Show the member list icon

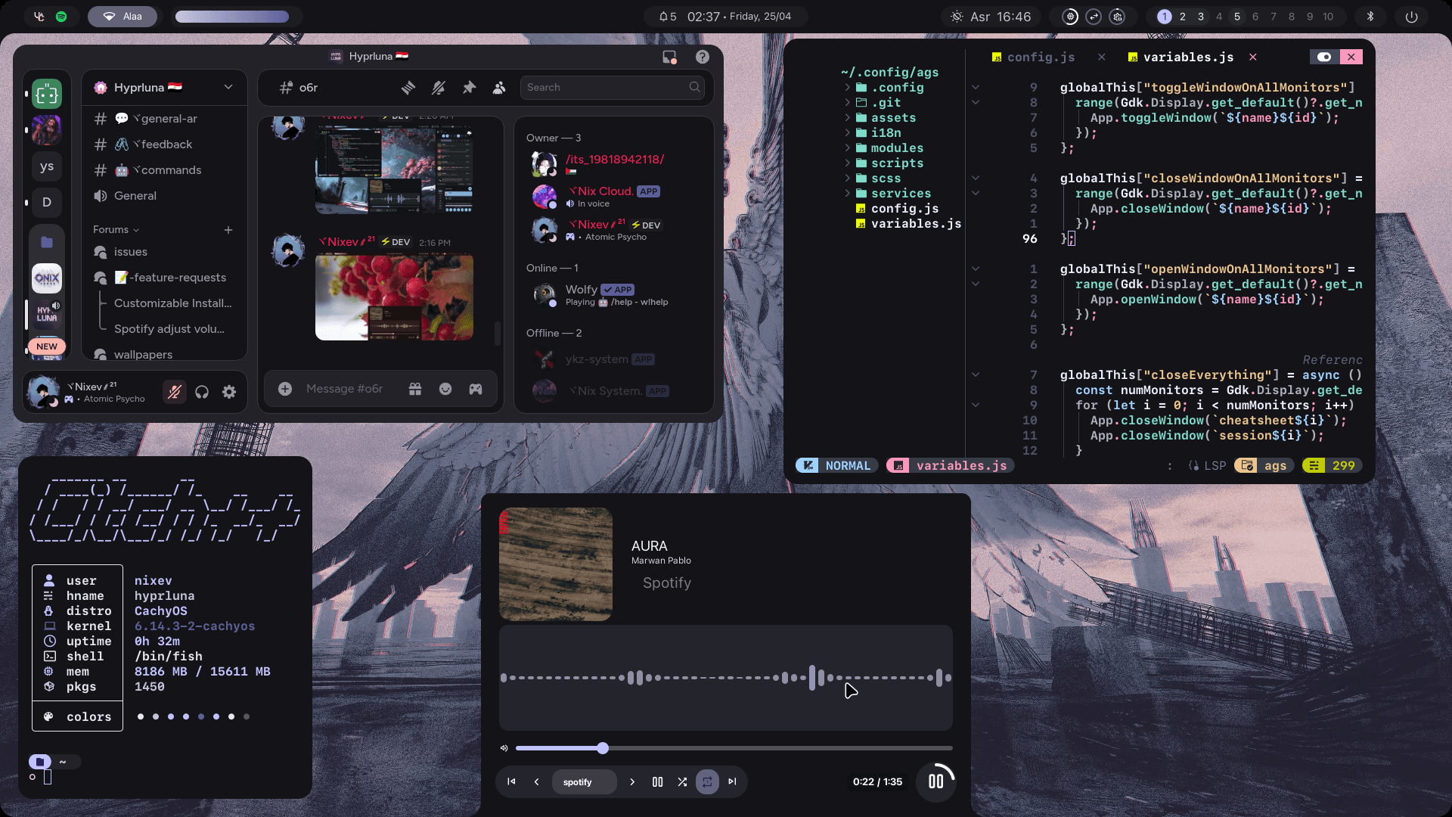click(x=499, y=88)
